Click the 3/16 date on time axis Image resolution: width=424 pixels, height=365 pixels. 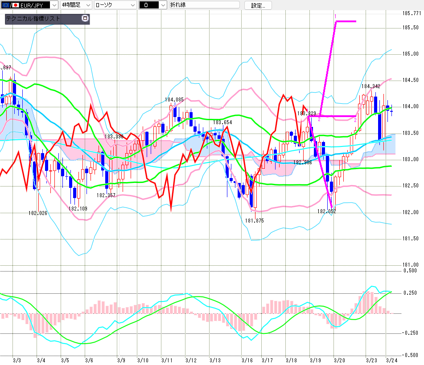tap(247, 360)
